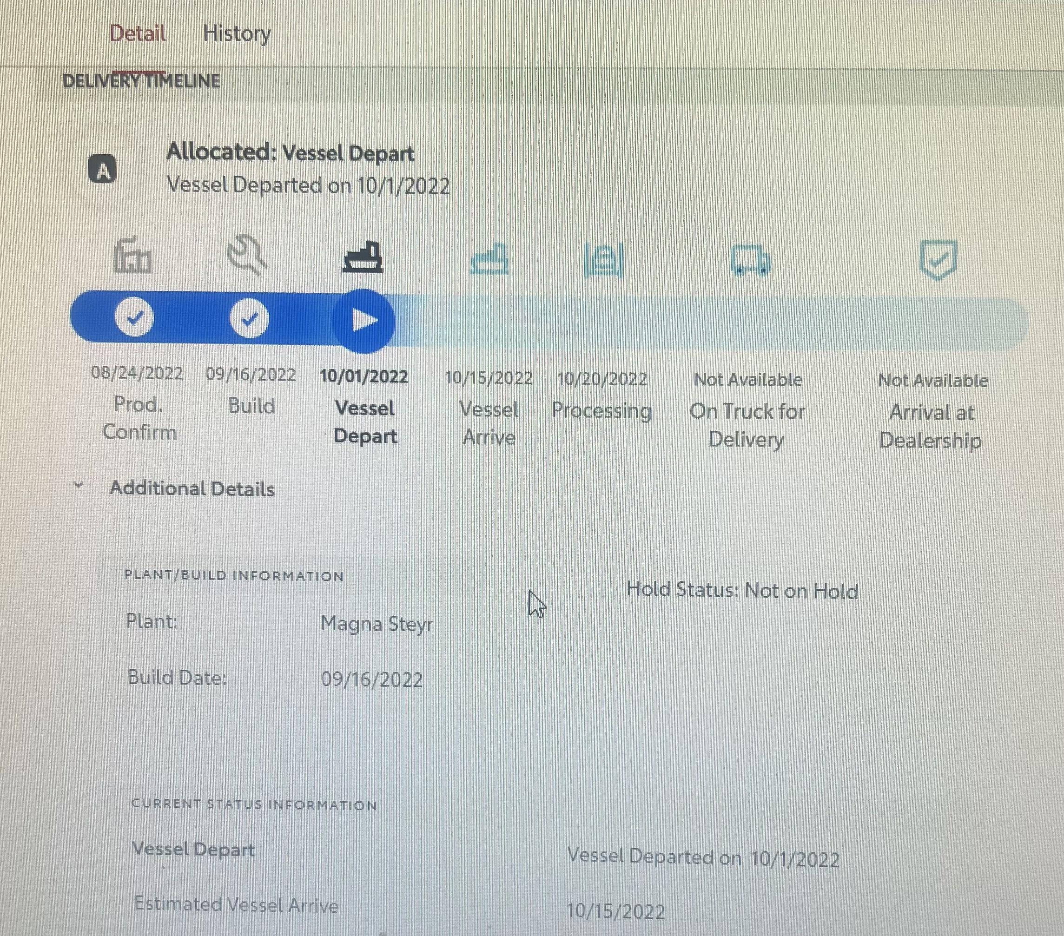Select the Vessel Depart ship icon
Image resolution: width=1064 pixels, height=936 pixels.
point(363,257)
